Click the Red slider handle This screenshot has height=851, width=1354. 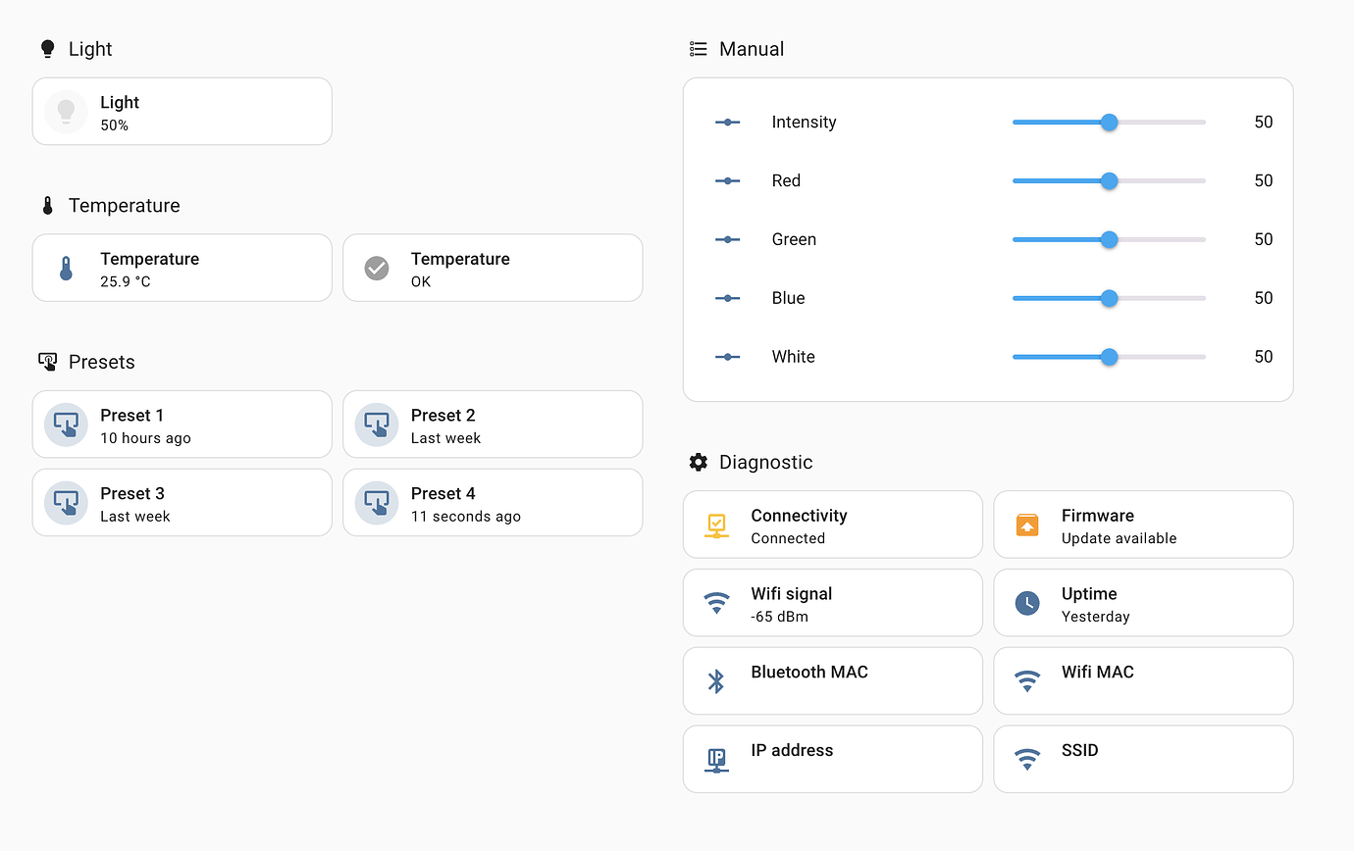[1109, 181]
